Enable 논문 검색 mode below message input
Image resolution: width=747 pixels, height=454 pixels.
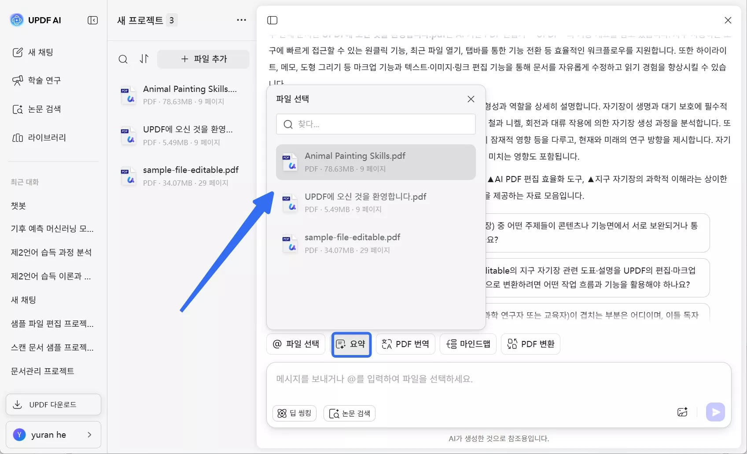click(349, 413)
